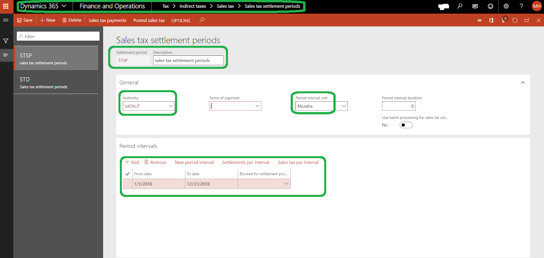Screen dimensions: 544x258
Task: Close the Sales tax settlement periods form
Action: click(539, 20)
